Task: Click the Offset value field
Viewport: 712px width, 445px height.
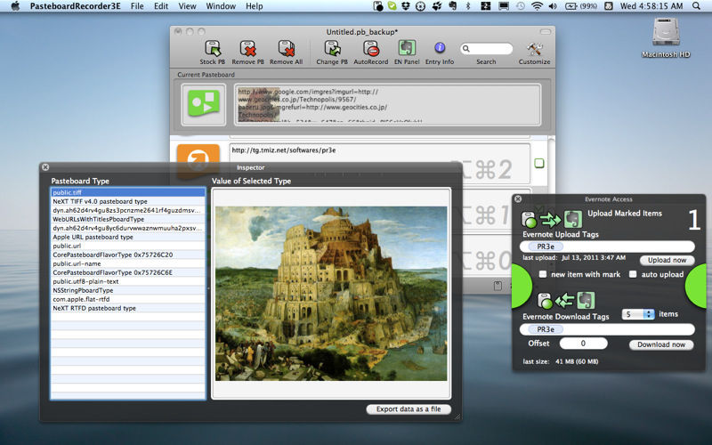Action: pos(584,344)
